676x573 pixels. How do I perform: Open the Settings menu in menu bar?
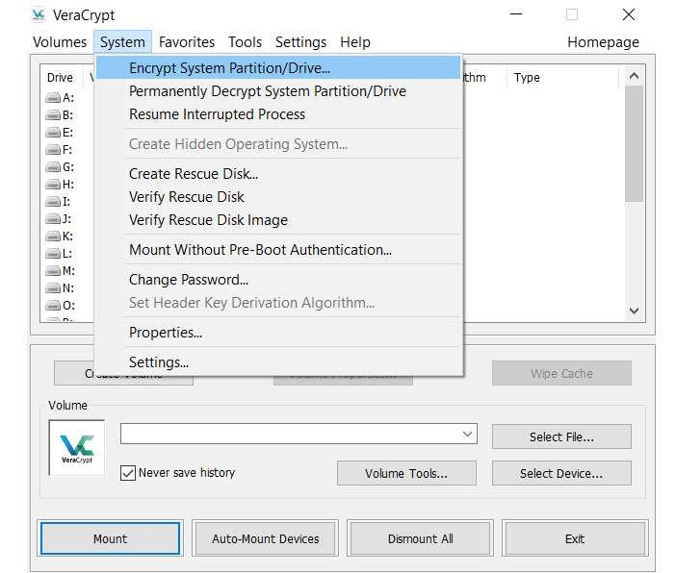tap(300, 42)
